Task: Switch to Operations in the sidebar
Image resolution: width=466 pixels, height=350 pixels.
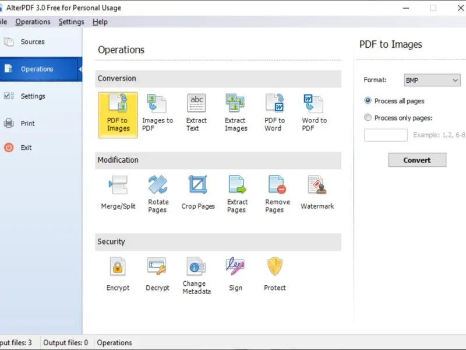Action: [x=41, y=69]
